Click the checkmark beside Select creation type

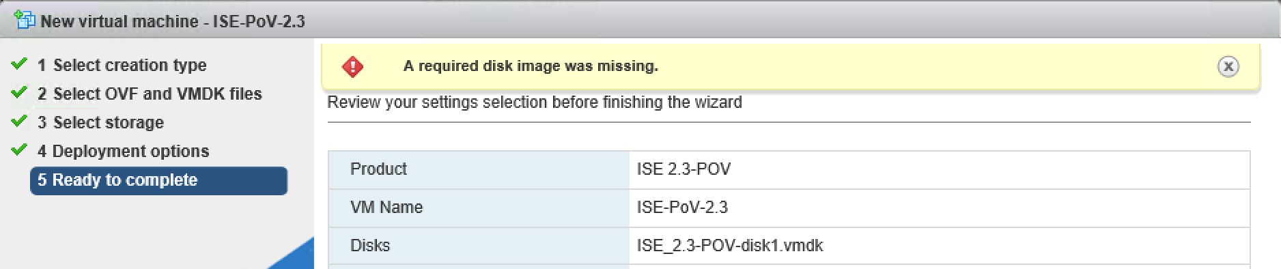pyautogui.click(x=19, y=63)
